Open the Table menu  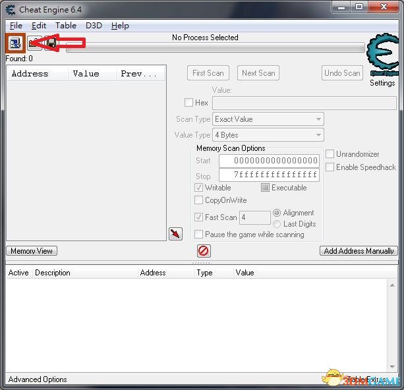click(x=66, y=26)
